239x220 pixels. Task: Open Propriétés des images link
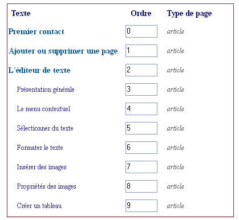point(46,186)
